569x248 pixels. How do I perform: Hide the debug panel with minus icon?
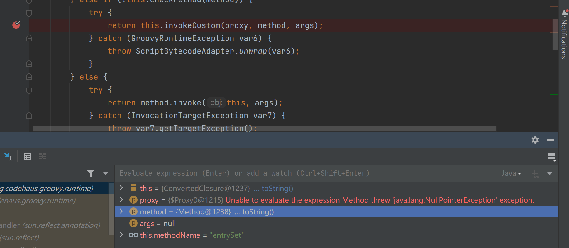(x=550, y=140)
